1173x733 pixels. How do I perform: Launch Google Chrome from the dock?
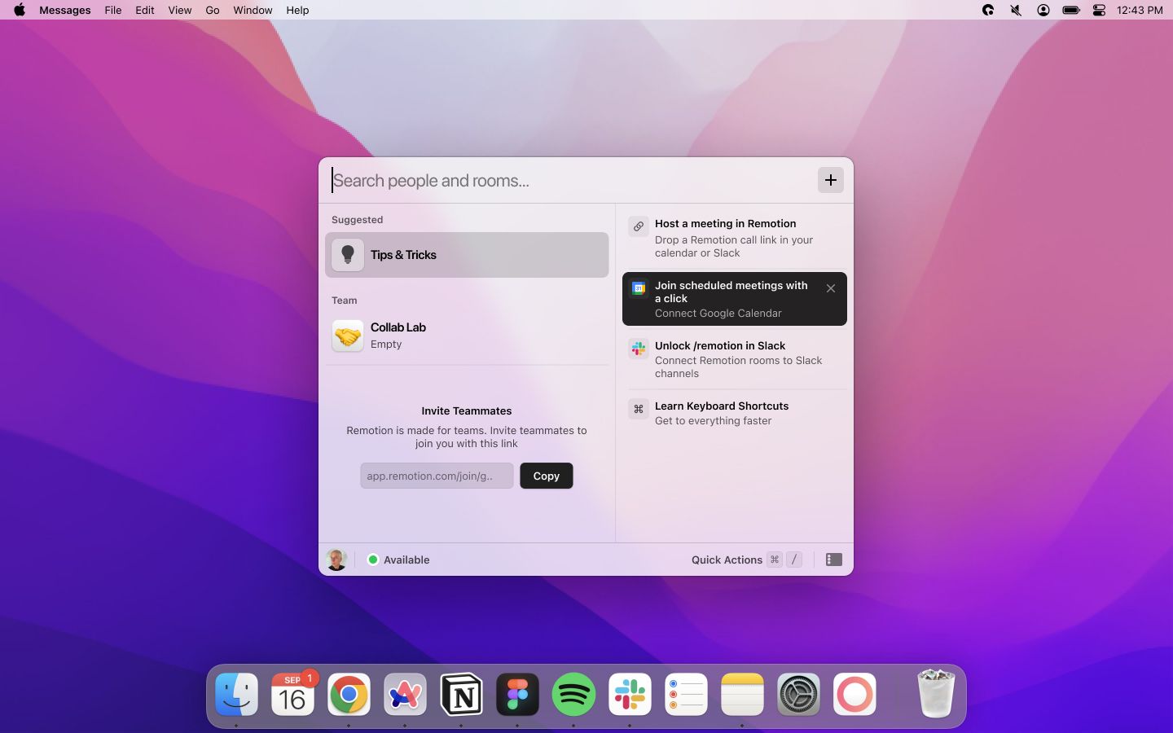point(349,695)
